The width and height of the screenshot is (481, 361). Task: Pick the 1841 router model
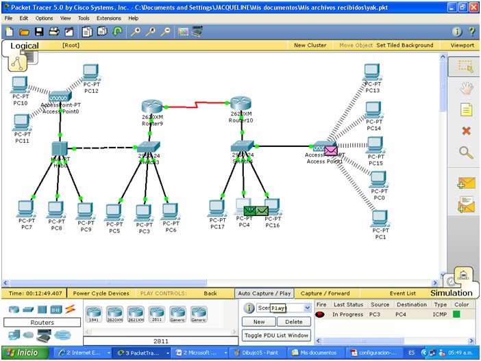point(94,314)
